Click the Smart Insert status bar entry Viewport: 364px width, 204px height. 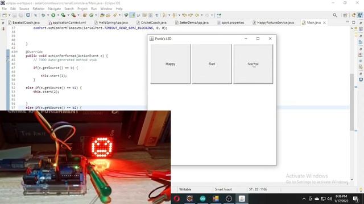224,189
